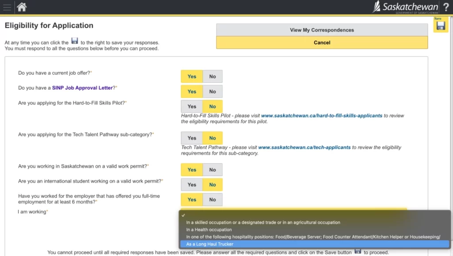Click View My Correspondences button
The width and height of the screenshot is (453, 256).
[322, 30]
